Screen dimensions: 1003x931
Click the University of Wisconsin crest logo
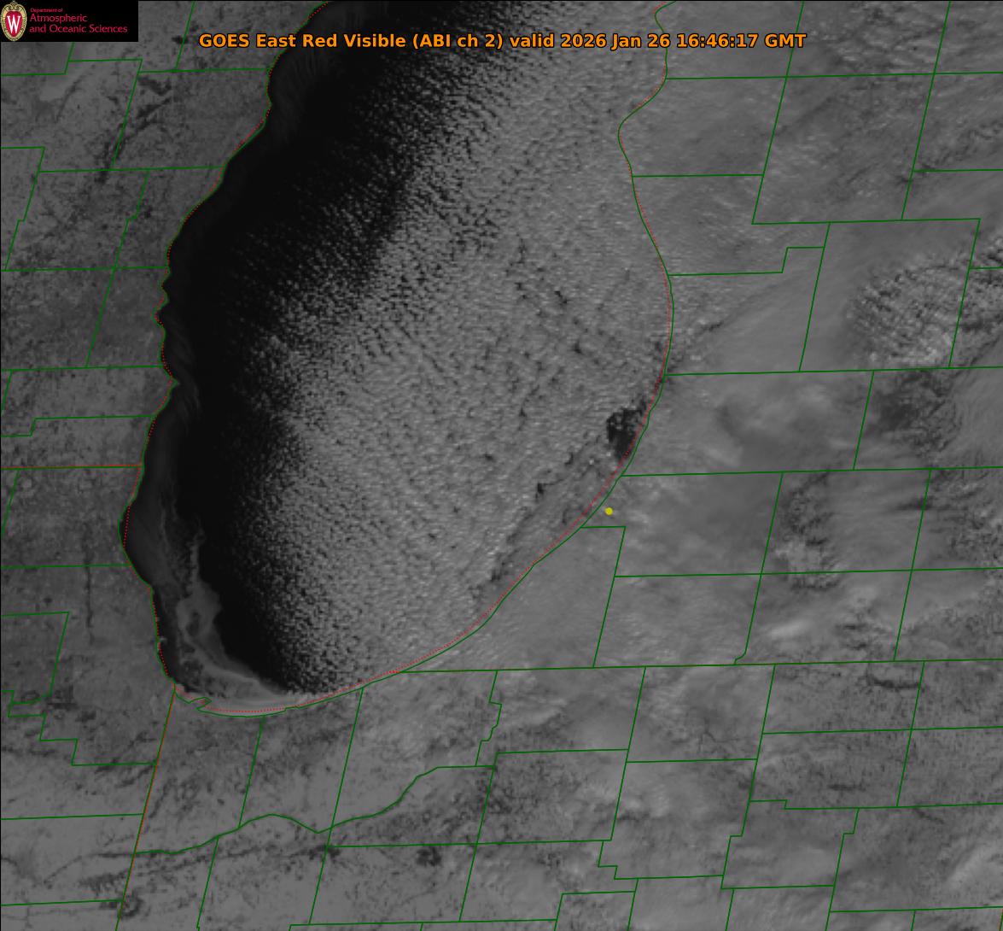point(15,23)
